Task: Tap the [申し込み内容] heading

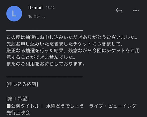Action: [22, 84]
